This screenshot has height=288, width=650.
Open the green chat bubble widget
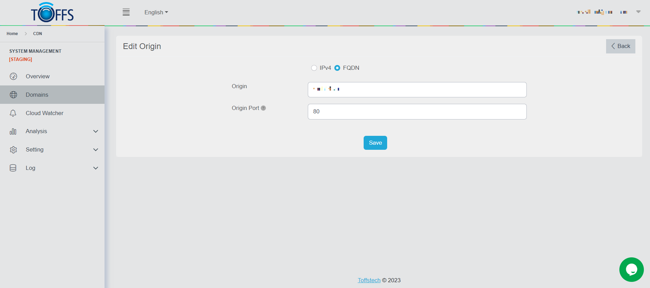(x=631, y=270)
